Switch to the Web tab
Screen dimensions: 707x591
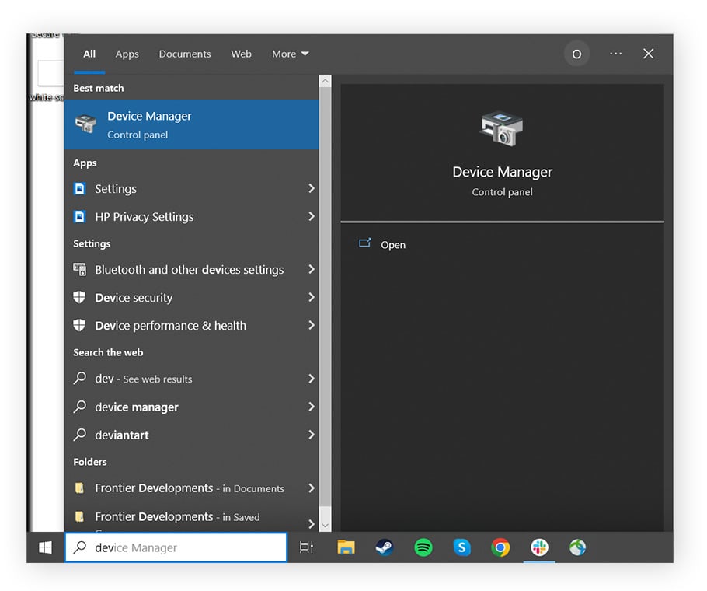click(241, 54)
